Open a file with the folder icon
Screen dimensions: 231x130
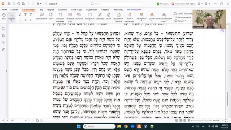(9, 4)
